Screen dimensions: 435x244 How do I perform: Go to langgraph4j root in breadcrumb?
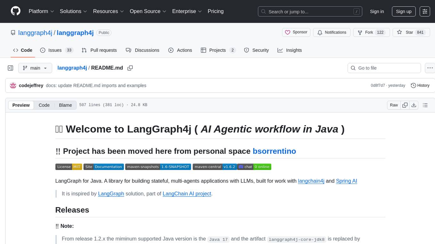72,68
